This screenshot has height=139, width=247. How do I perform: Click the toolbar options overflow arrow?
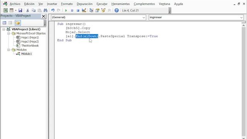(x=170, y=10)
